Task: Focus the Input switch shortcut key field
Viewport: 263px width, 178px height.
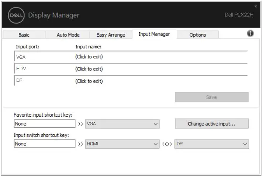Action: click(x=45, y=144)
